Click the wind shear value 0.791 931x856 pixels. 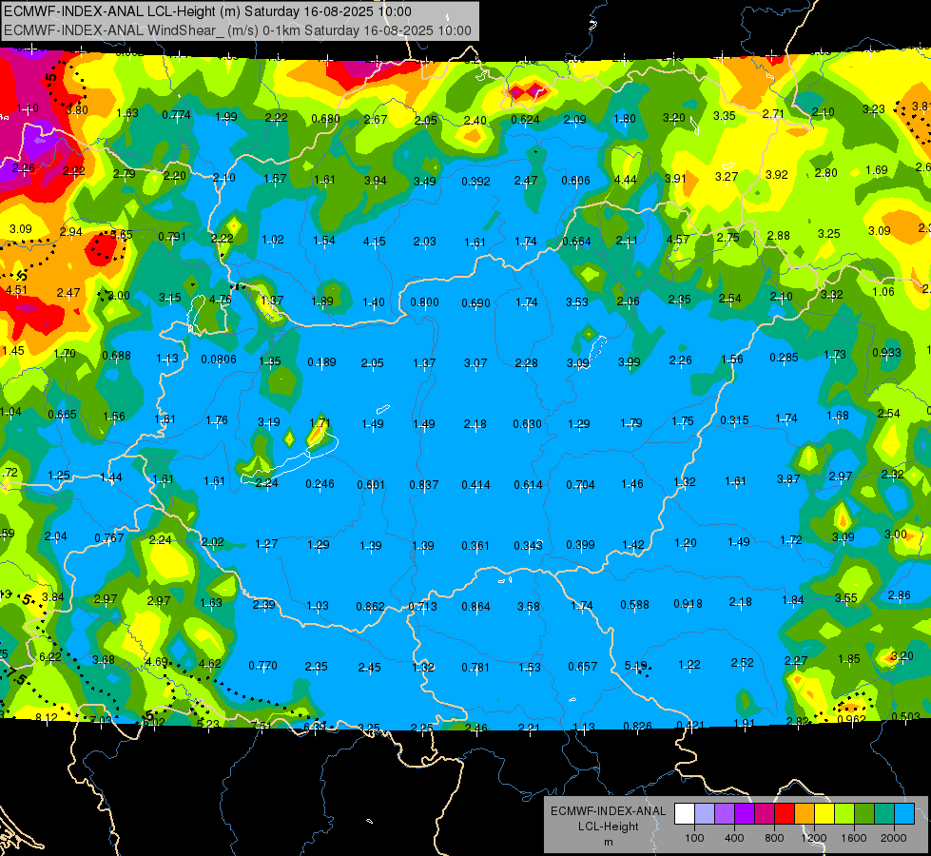pyautogui.click(x=172, y=237)
